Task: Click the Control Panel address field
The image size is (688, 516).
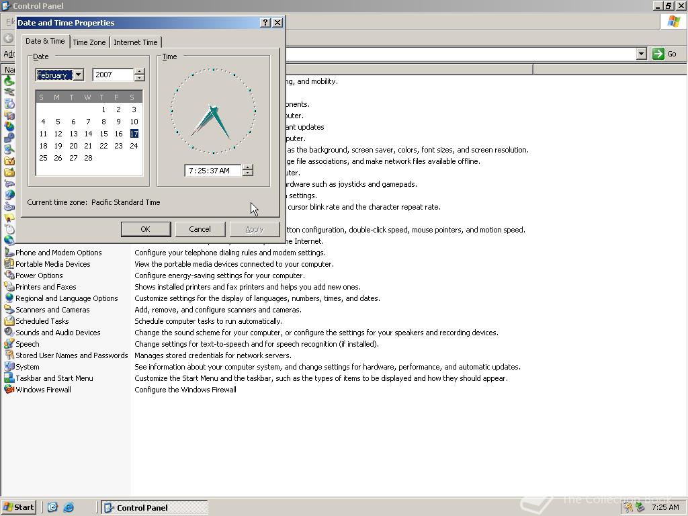Action: click(461, 54)
